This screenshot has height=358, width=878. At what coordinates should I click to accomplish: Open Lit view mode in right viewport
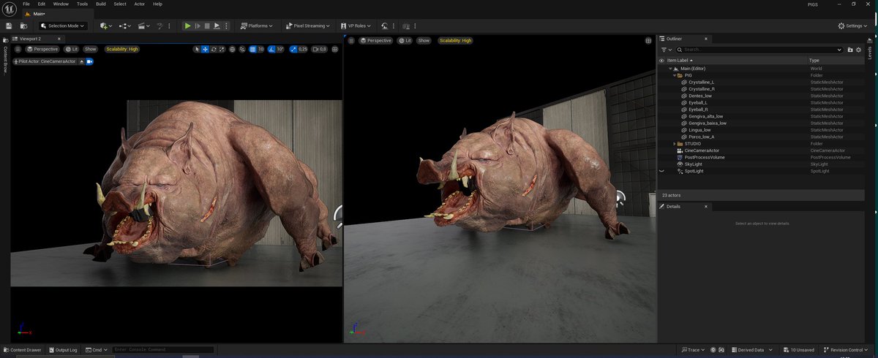click(x=405, y=40)
